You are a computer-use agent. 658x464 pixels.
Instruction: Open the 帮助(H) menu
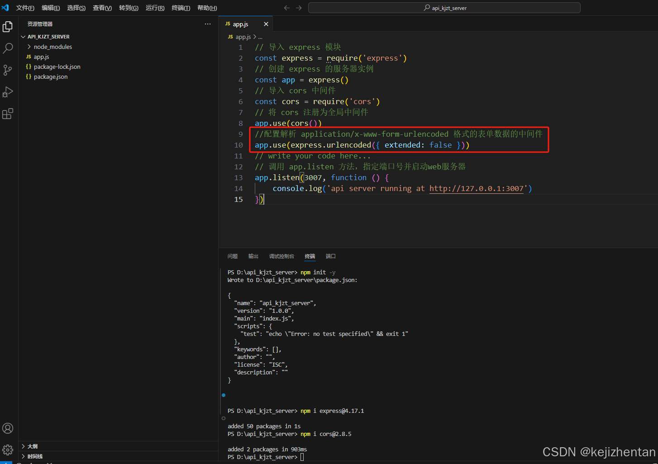tap(207, 8)
